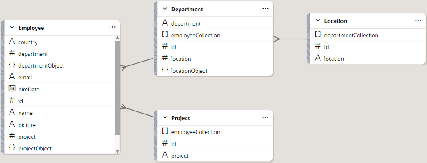
Task: Click the number icon beside Employee id
Action: (x=12, y=101)
